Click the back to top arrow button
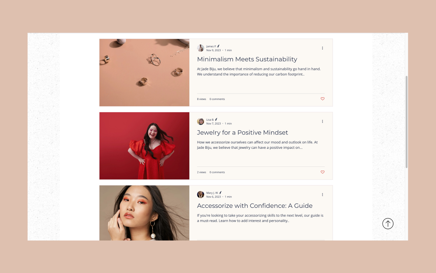 point(388,224)
